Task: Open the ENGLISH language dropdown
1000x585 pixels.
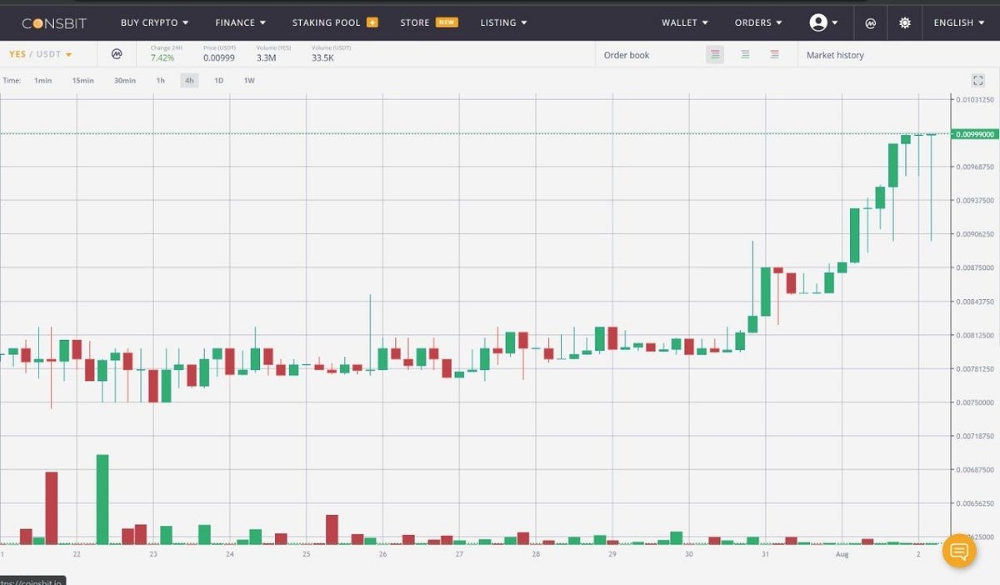Action: [x=959, y=22]
